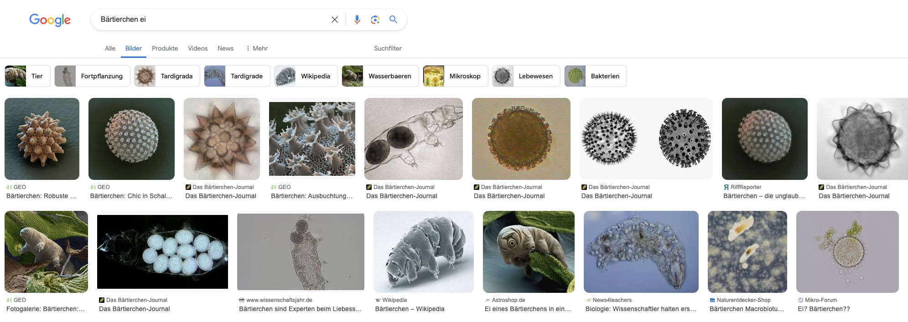Open the Wikipedia grey tardigrade image

[424, 252]
